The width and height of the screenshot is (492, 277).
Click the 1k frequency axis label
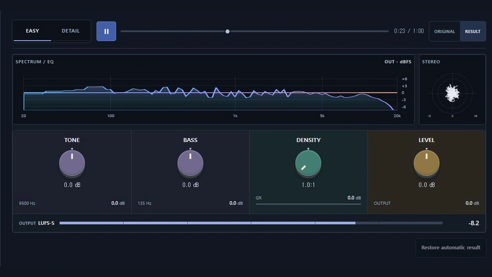(235, 116)
